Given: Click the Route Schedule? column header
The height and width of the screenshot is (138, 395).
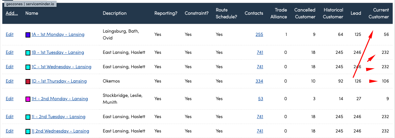Looking at the screenshot, I should coord(226,13).
